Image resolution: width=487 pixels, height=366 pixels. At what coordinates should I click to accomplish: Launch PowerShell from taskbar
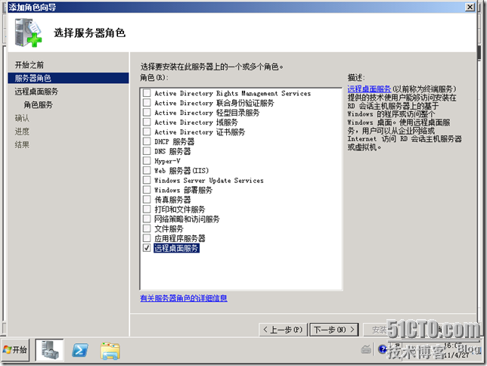click(80, 350)
